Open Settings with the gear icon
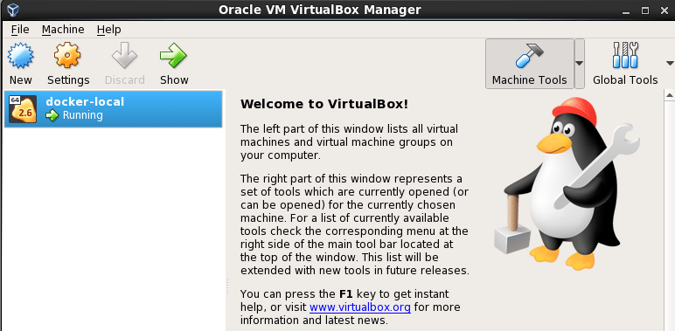This screenshot has height=331, width=675. [67, 55]
